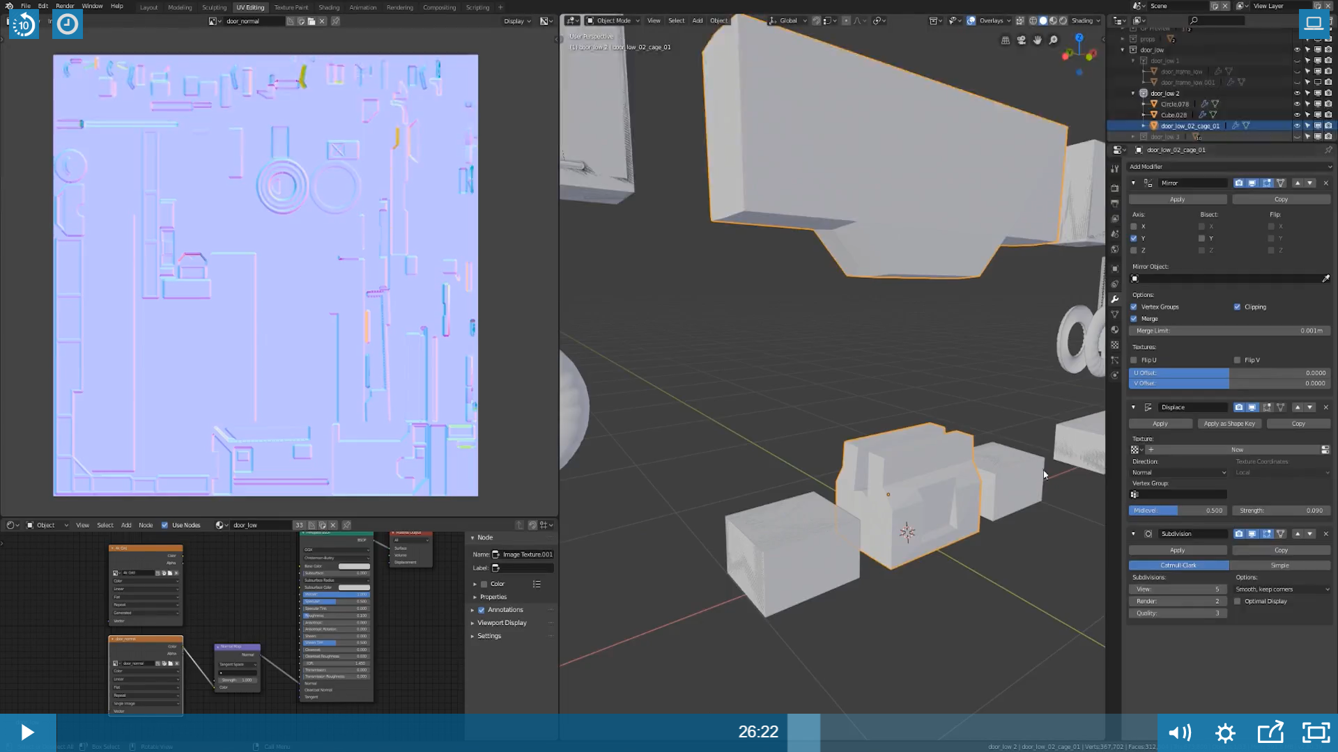Viewport: 1338px width, 752px height.
Task: Pick Mirror Object with eyedropper
Action: pos(1325,279)
